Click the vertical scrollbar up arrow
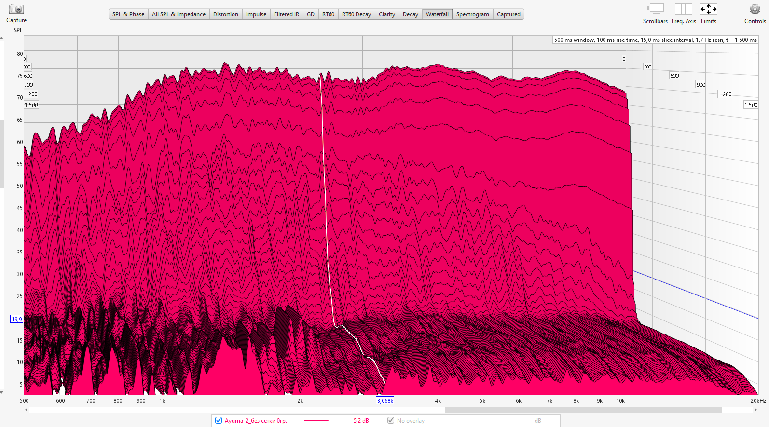This screenshot has height=427, width=769. coord(2,38)
